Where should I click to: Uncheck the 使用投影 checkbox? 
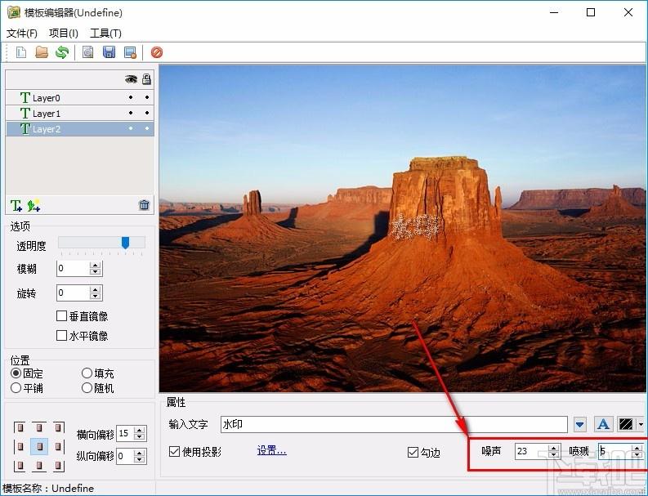pyautogui.click(x=174, y=451)
